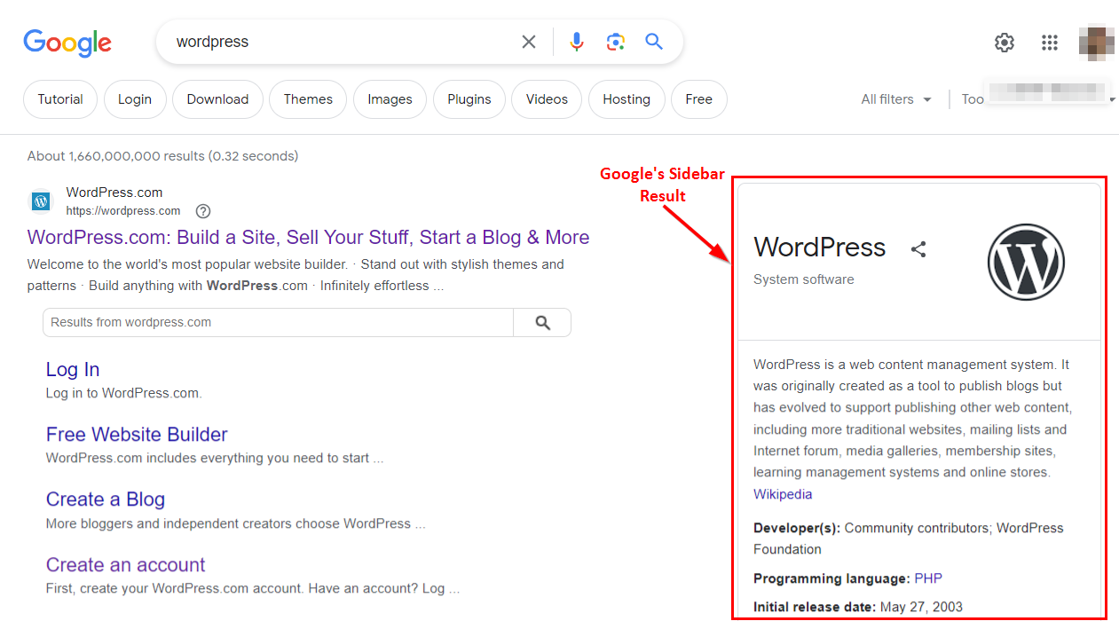
Task: Open the Create a Blog sitelink
Action: [x=106, y=499]
